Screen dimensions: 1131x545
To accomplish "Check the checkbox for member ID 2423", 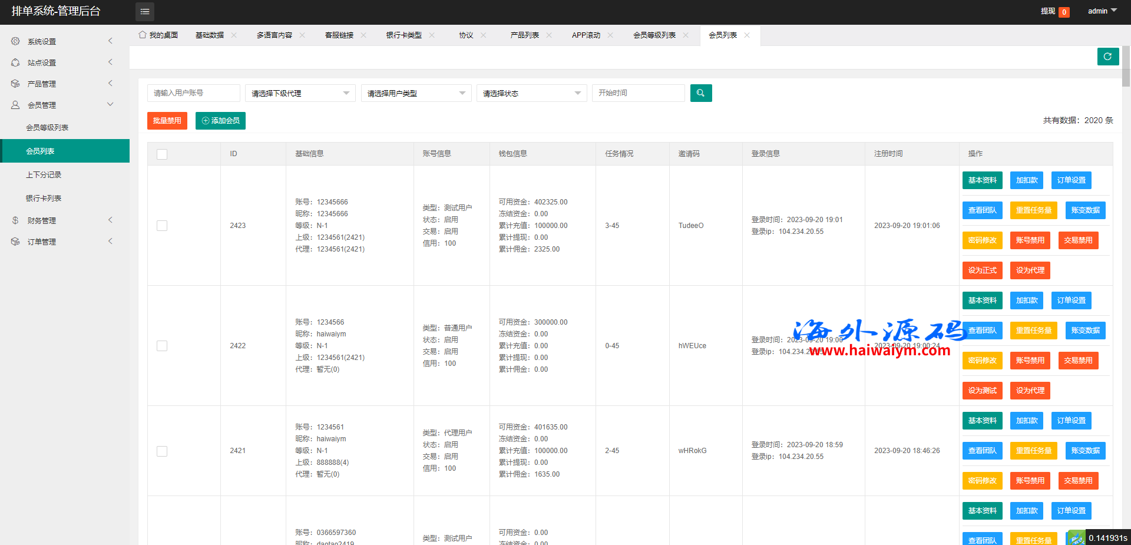I will pyautogui.click(x=162, y=226).
